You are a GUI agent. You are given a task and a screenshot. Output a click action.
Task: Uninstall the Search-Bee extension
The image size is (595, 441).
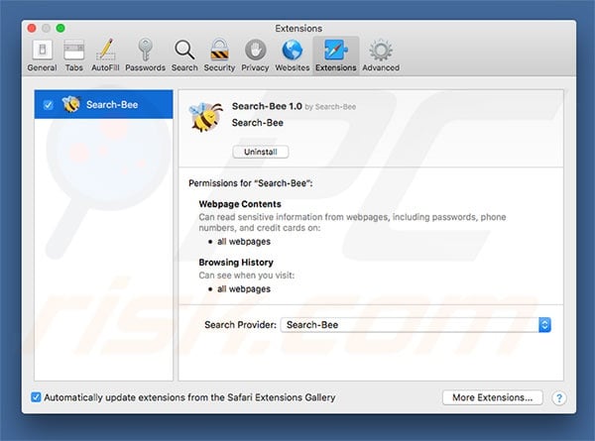click(261, 152)
